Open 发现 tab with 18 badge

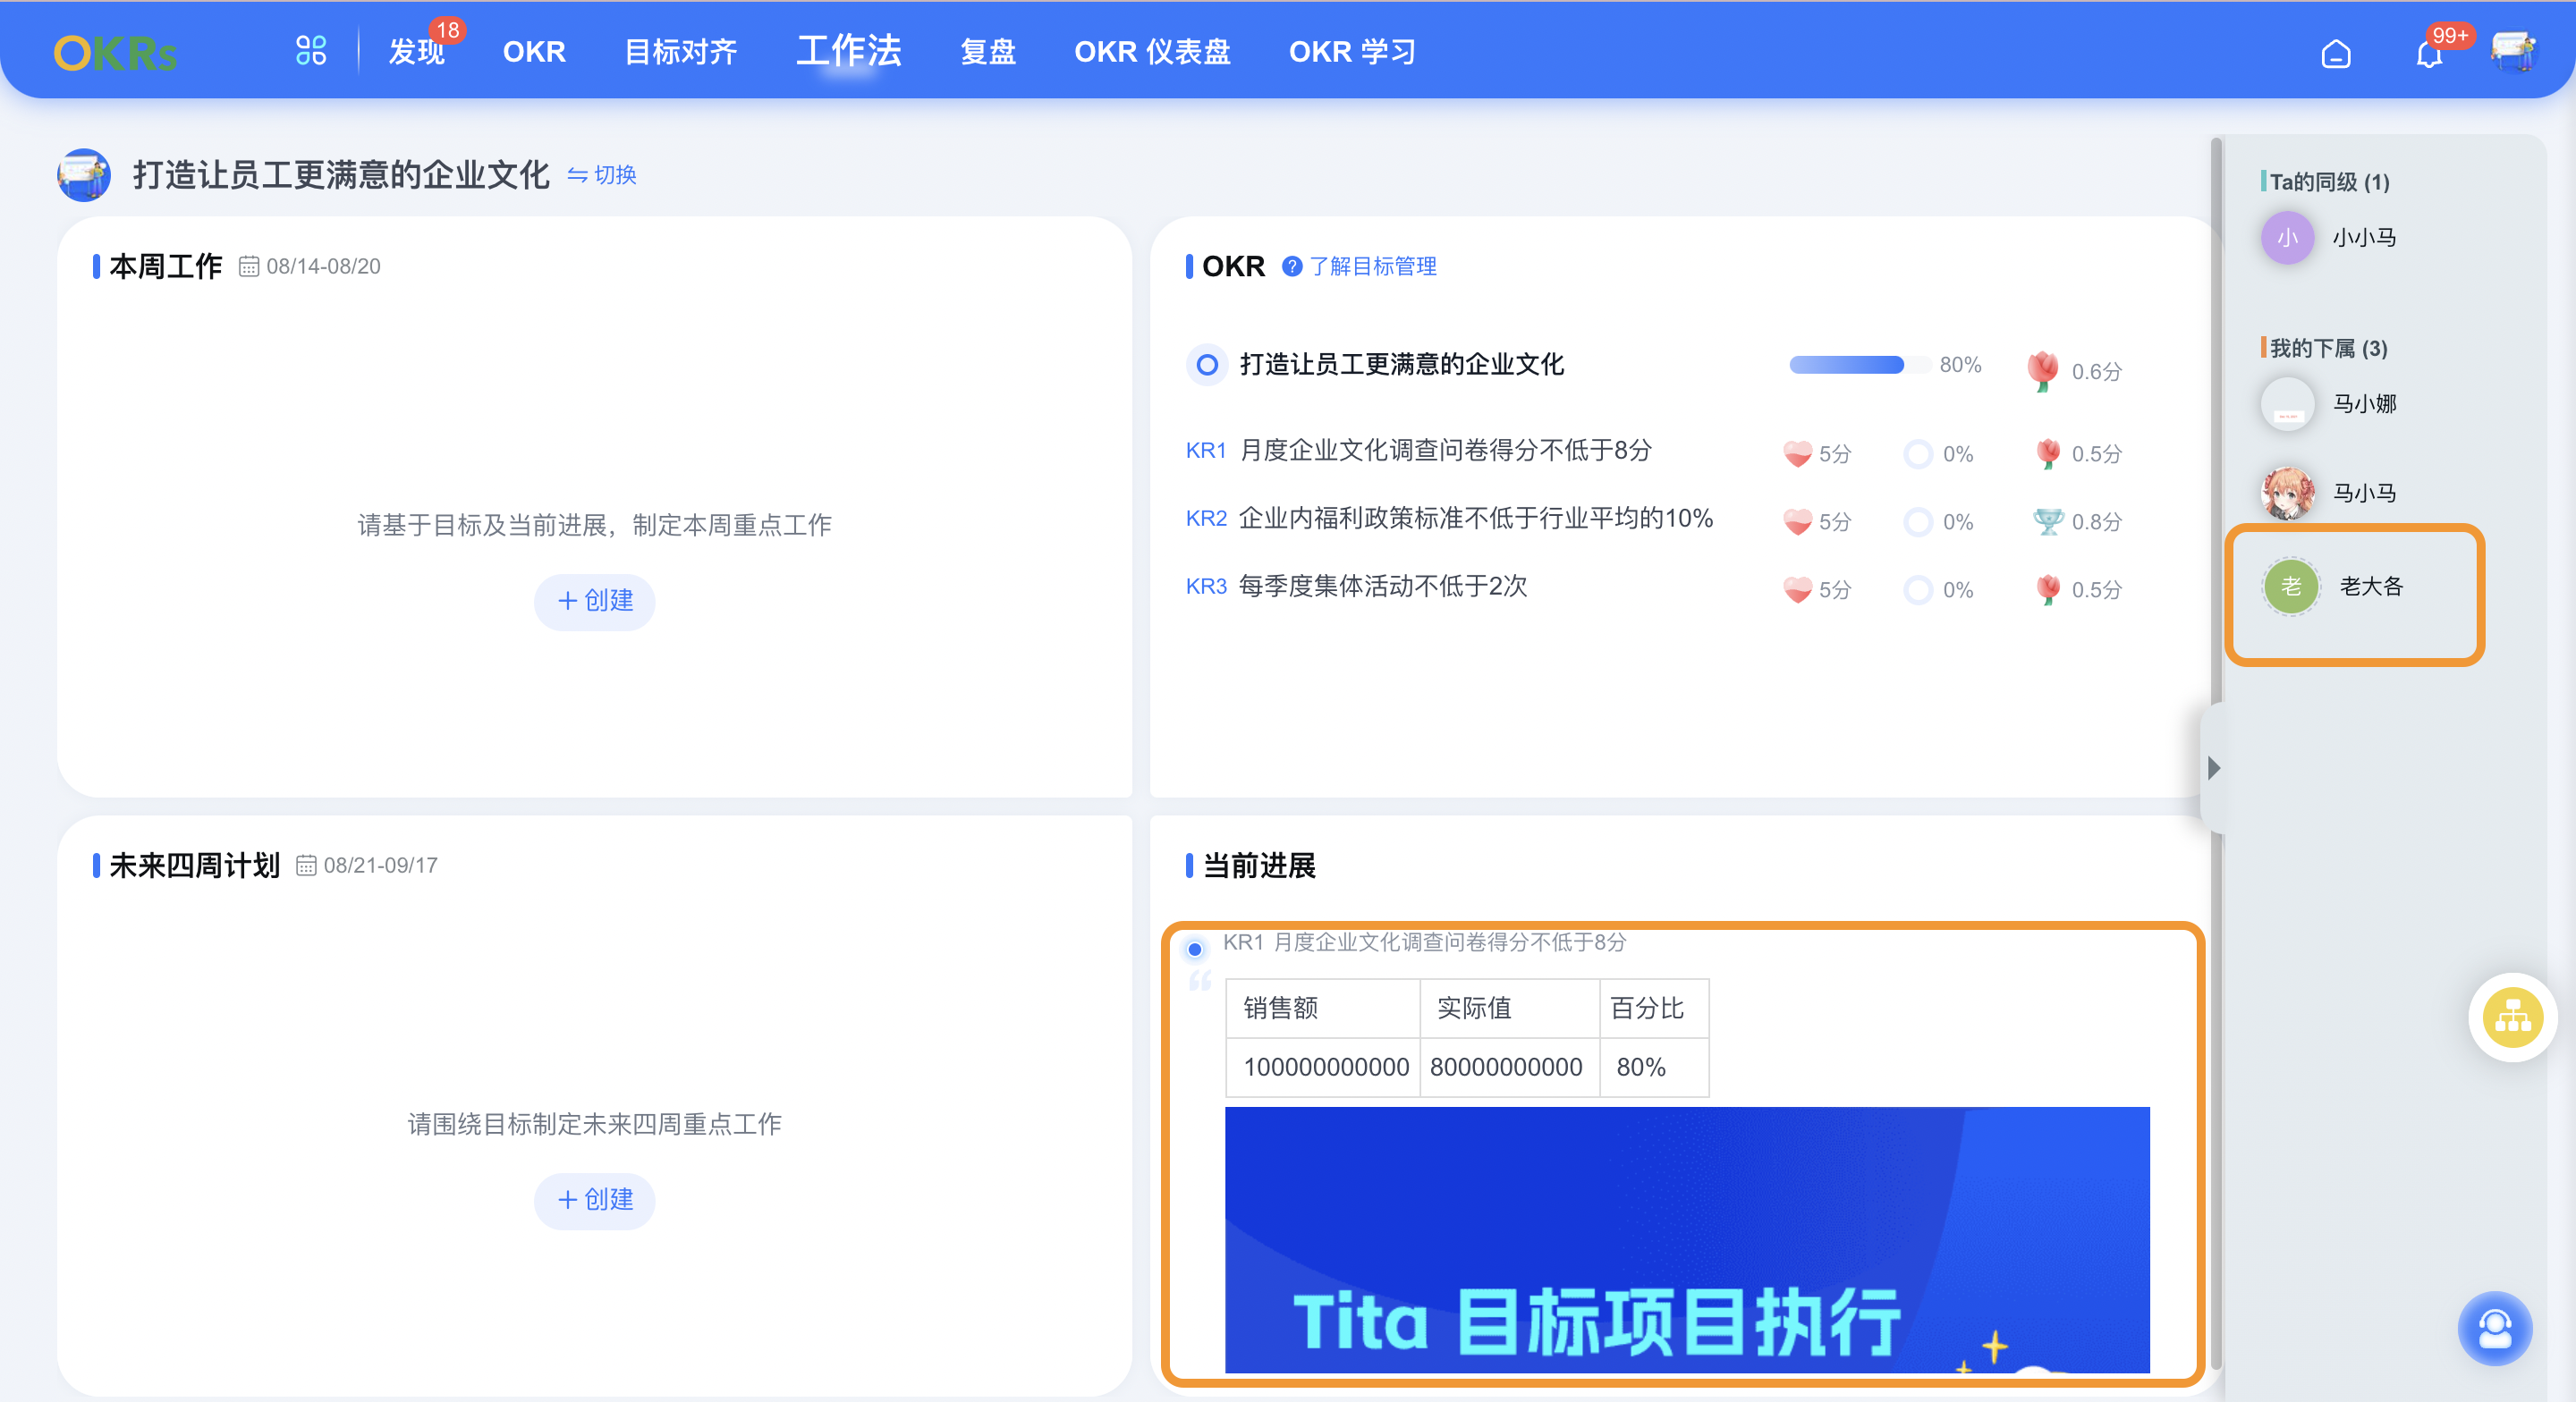coord(417,51)
